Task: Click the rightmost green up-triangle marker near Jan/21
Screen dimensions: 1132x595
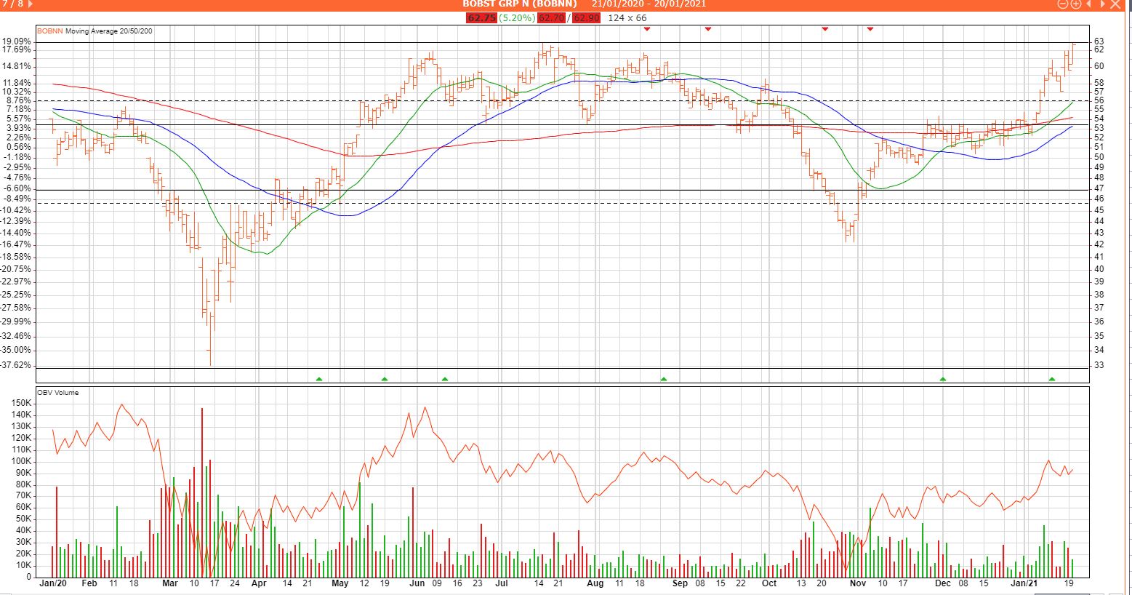Action: pos(1051,379)
